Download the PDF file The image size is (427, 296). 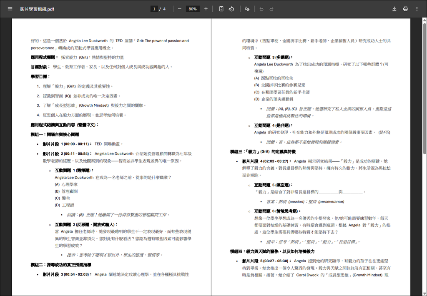click(x=394, y=8)
